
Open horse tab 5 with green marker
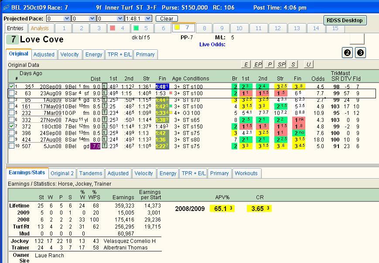click(x=142, y=28)
